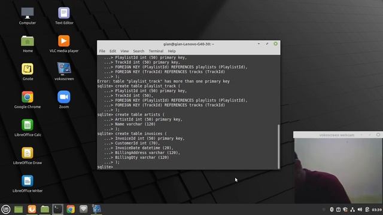Viewport: 383px width, 215px height.
Task: Click the battery/power tray icon
Action: (x=367, y=210)
